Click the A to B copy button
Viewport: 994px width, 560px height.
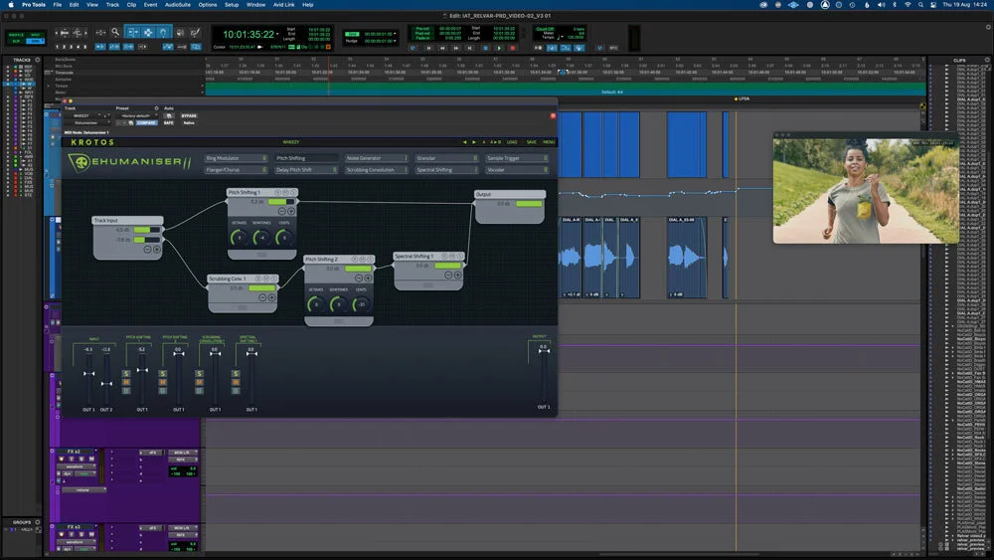point(496,142)
